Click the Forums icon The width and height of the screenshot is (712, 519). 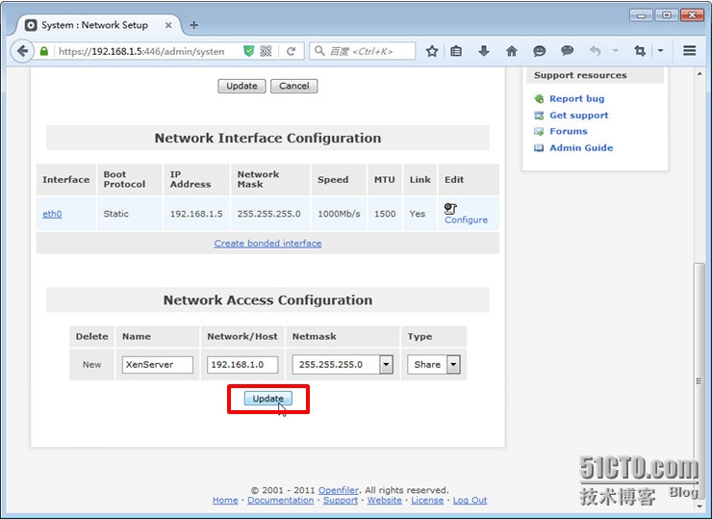(x=539, y=131)
